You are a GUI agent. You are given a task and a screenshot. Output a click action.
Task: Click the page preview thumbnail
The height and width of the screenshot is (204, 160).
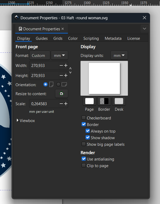pos(104,78)
